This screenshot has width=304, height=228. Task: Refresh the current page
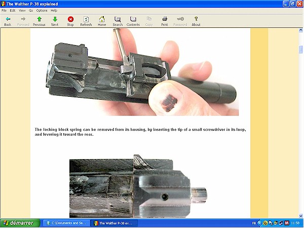coord(86,21)
